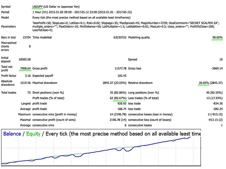Click the relative drawdown 20.05% value
226x169 pixels.
pyautogui.click(x=204, y=83)
